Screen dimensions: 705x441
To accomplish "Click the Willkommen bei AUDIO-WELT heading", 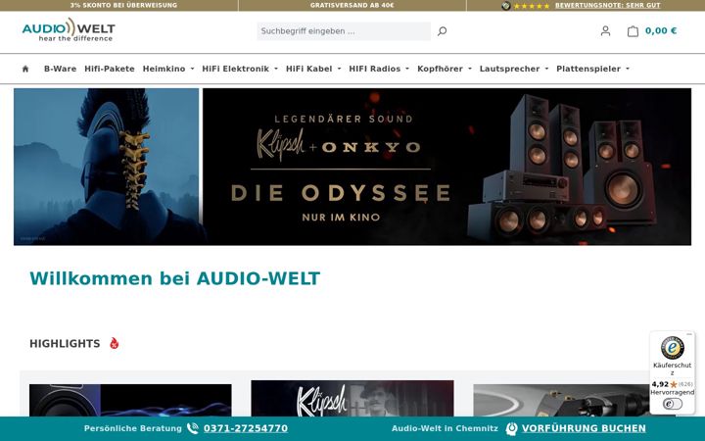I will 175,278.
